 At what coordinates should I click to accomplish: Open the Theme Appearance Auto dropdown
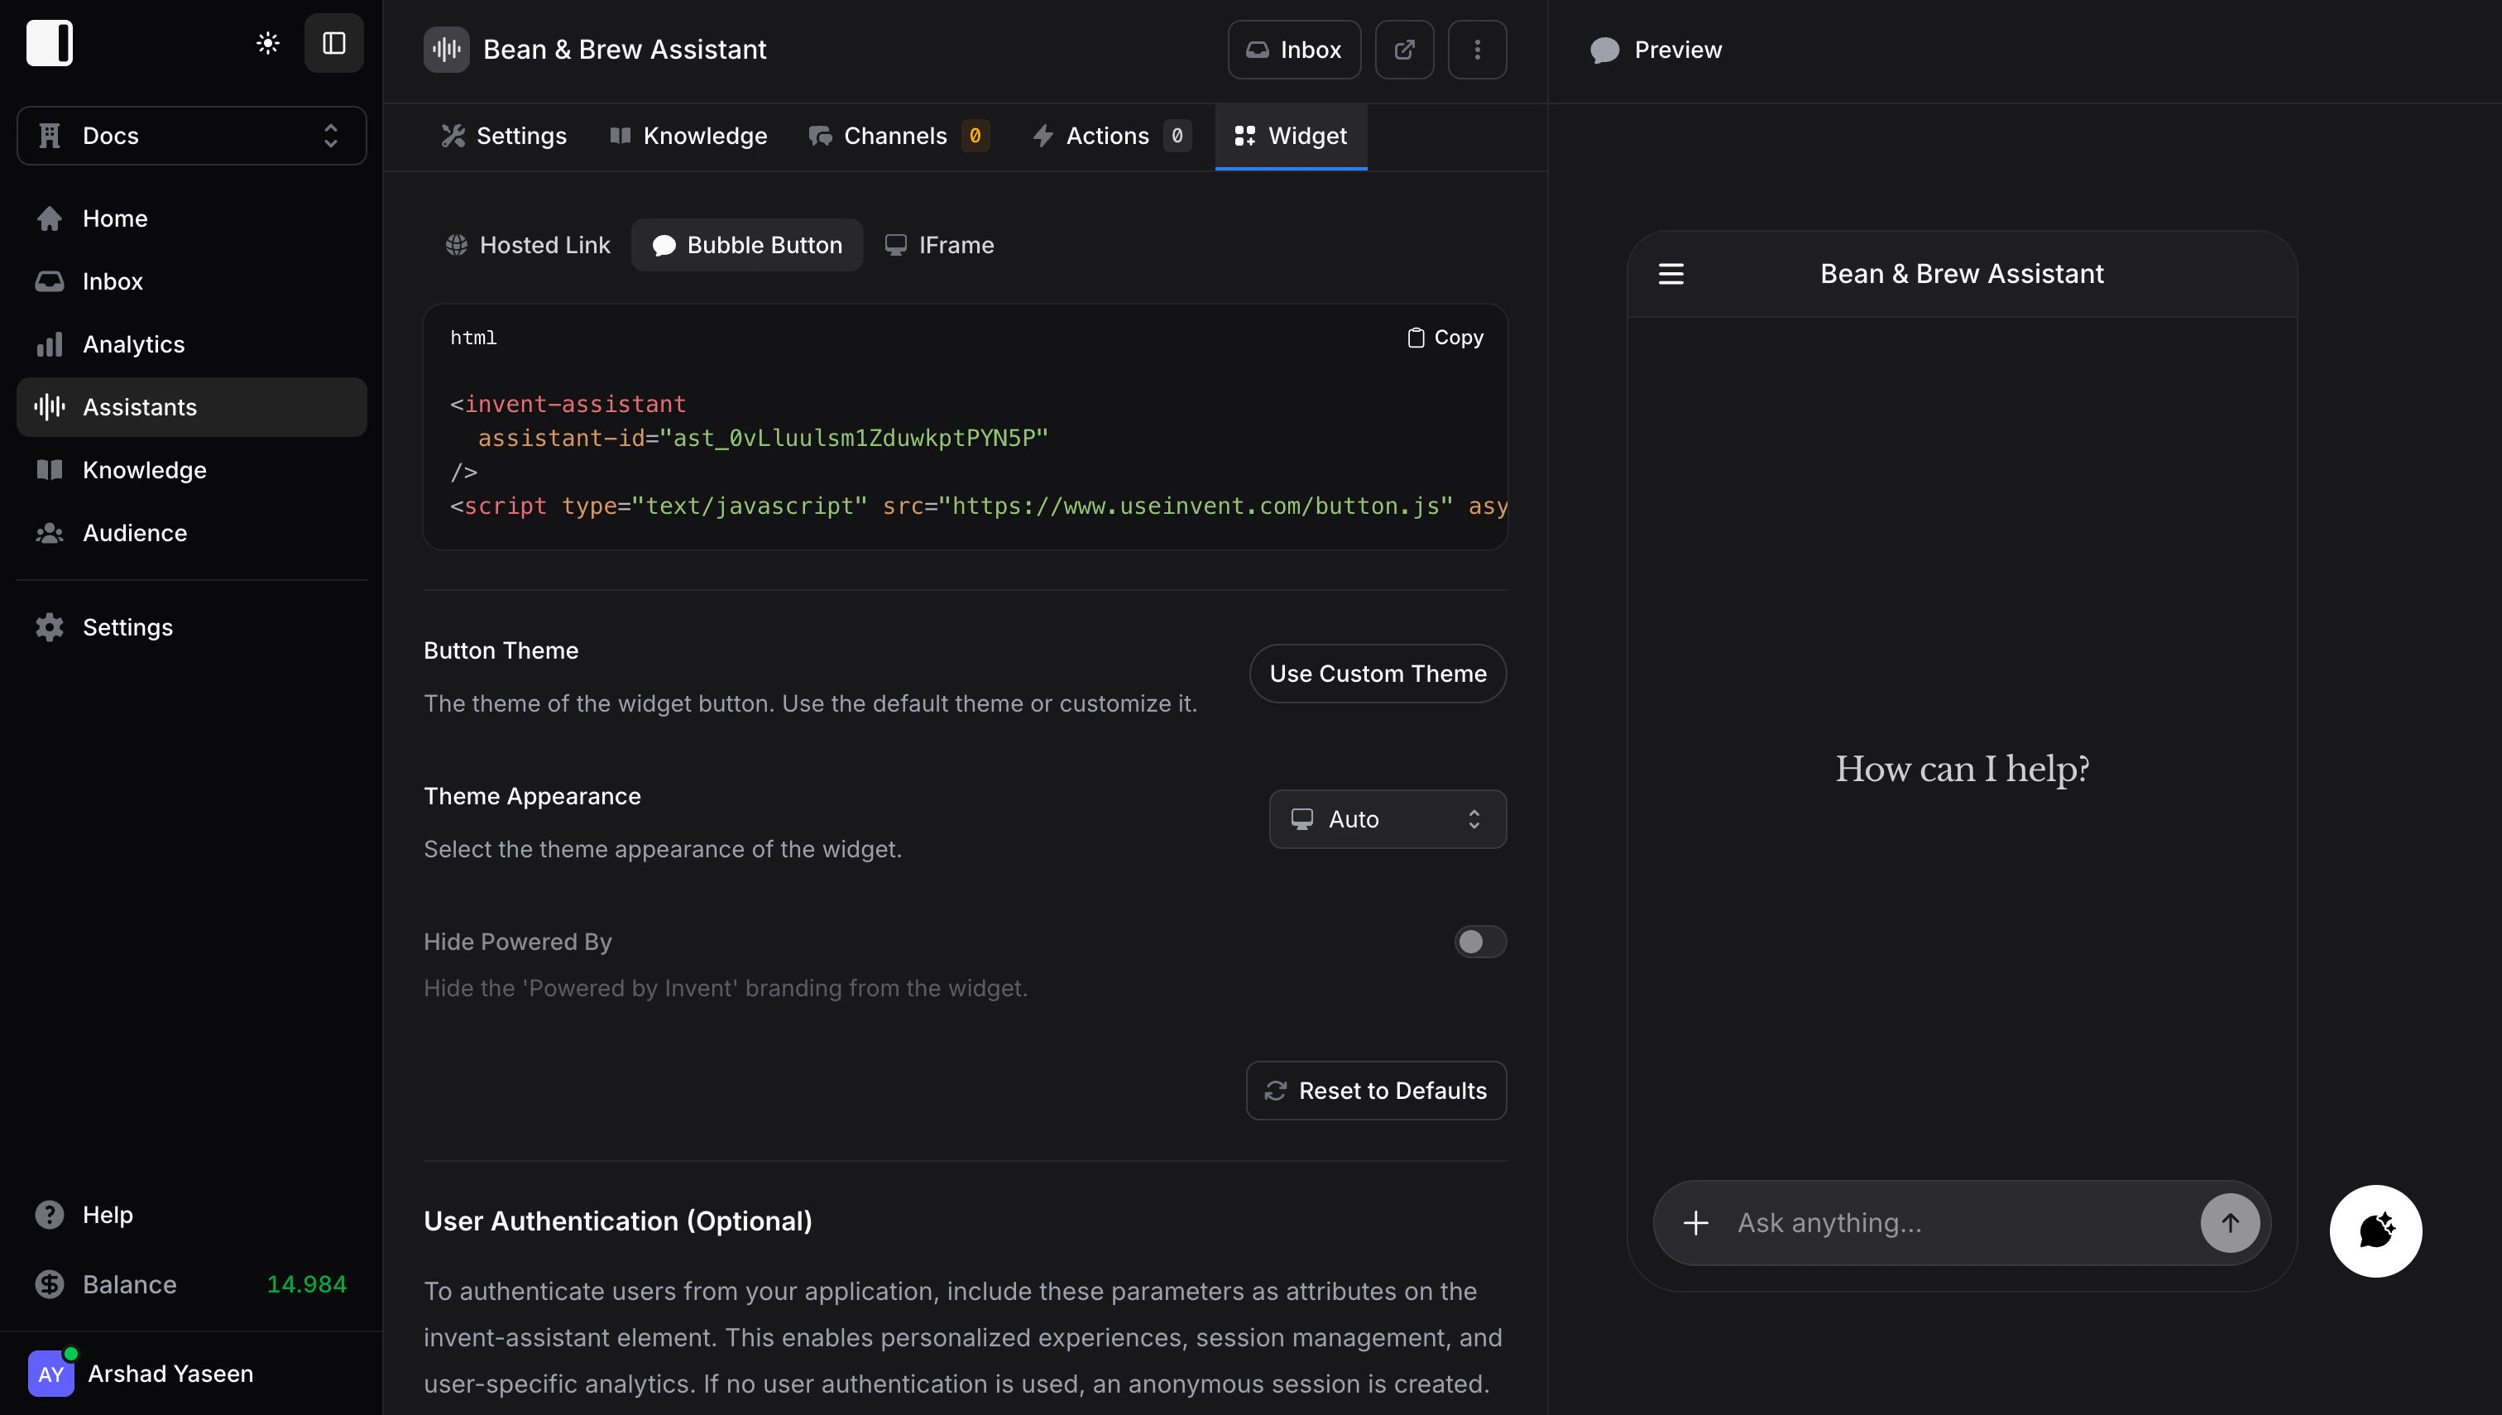pos(1387,819)
